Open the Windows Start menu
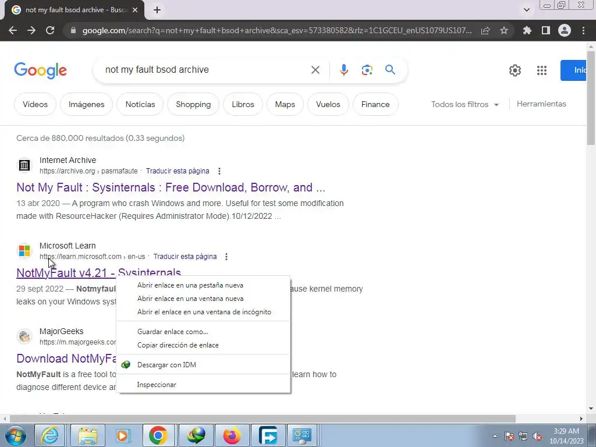Screen dimensions: 596x447 (x=16, y=435)
